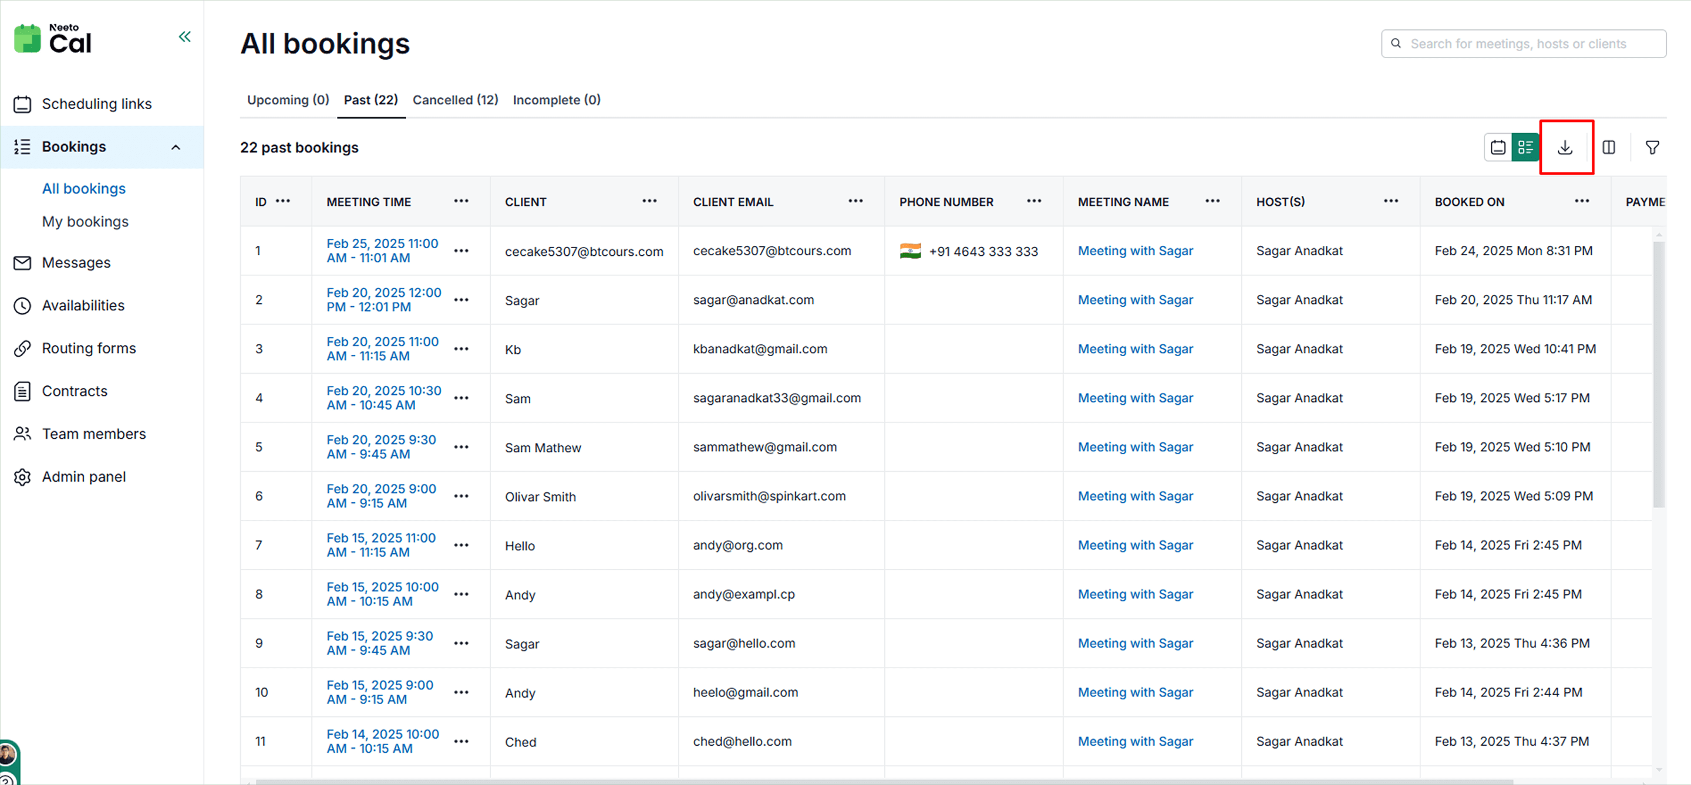Image resolution: width=1691 pixels, height=785 pixels.
Task: Open ID column options menu
Action: 283,201
